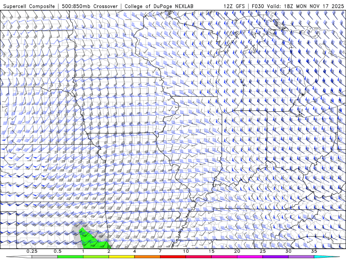Click the Supercell Composite title text
The image size is (346, 259).
29,6
